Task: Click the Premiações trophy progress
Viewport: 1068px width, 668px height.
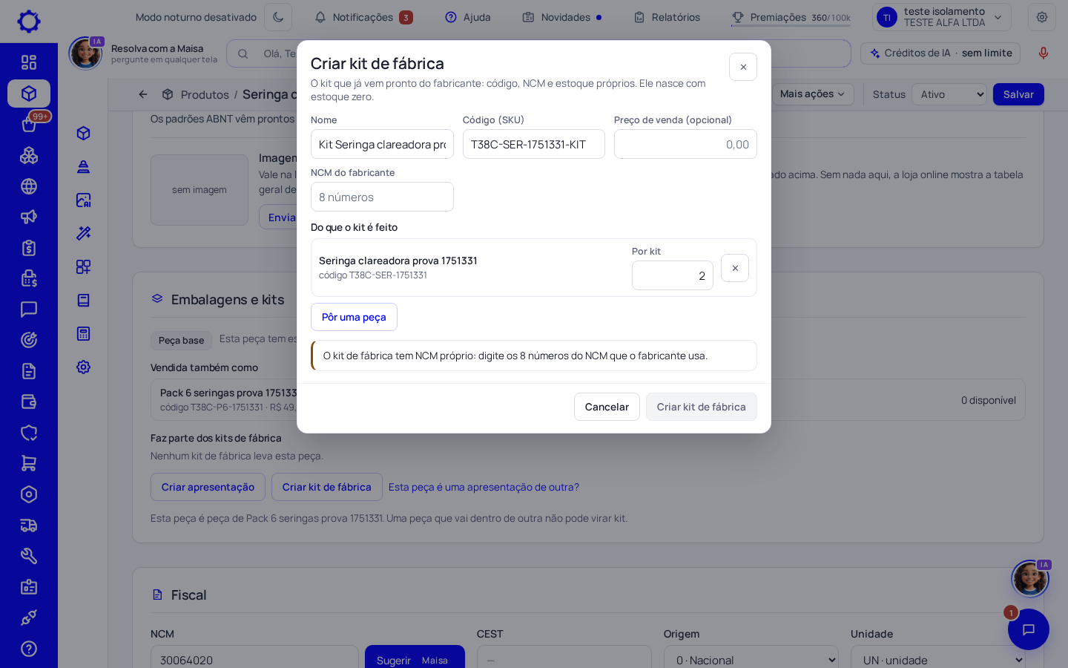Action: 791,17
